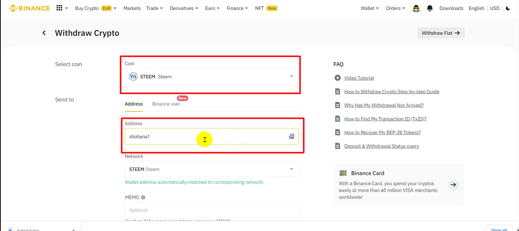The image size is (519, 231).
Task: Expand the Finance menu
Action: [237, 8]
